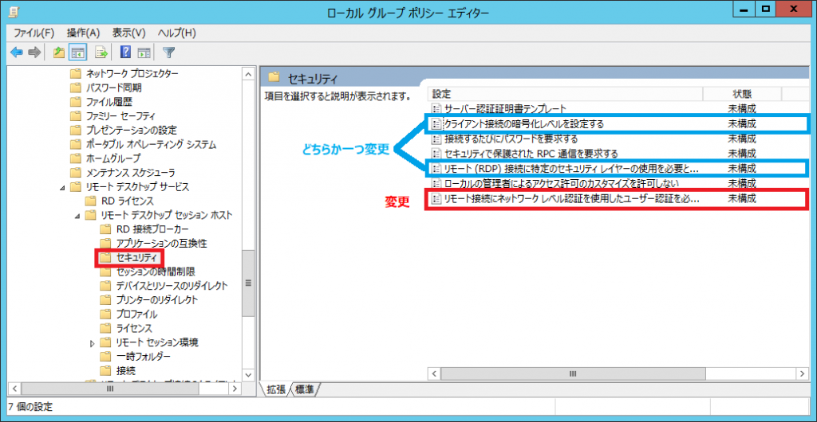Select メンテナンス スケジューラ in the tree
817x422 pixels.
coord(130,173)
